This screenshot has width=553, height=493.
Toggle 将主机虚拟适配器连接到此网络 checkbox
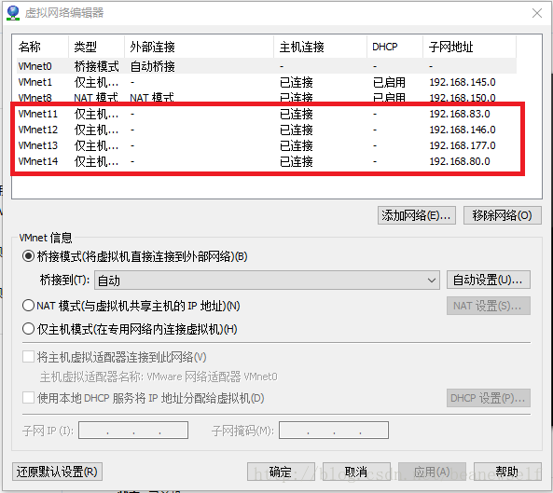coord(28,357)
